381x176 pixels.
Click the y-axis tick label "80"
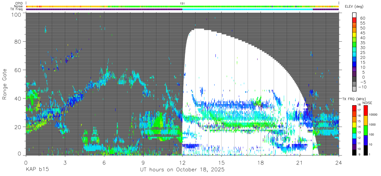point(18,42)
